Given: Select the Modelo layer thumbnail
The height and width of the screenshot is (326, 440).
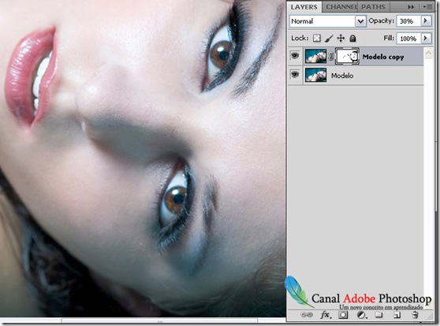Looking at the screenshot, I should 315,75.
